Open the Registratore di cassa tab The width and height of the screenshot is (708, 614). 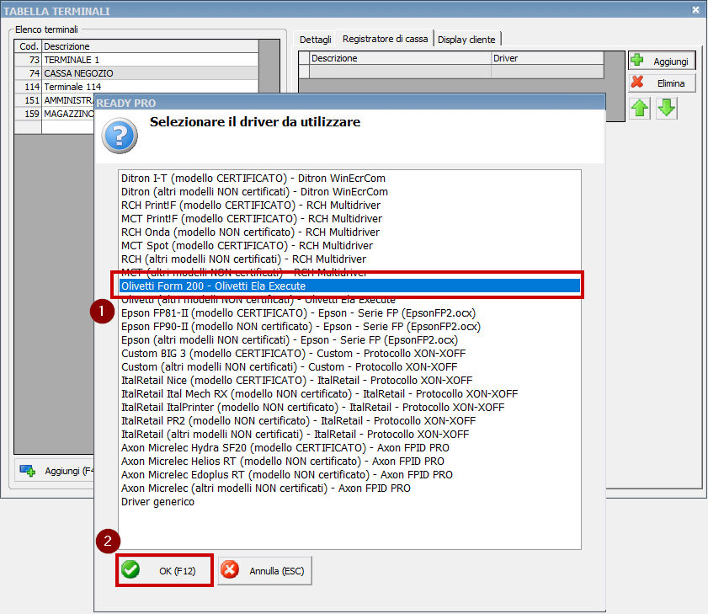pyautogui.click(x=386, y=39)
